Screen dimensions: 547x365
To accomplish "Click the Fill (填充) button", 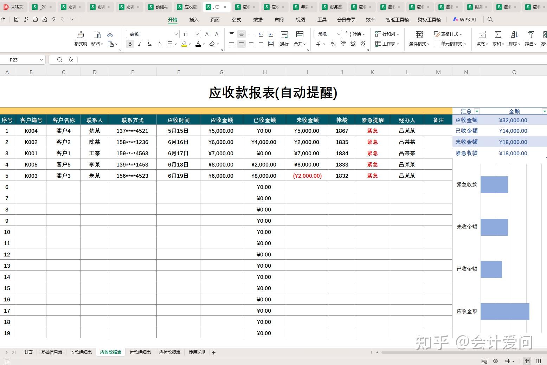I will 482,39.
